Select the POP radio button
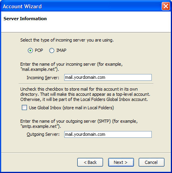 coord(30,51)
